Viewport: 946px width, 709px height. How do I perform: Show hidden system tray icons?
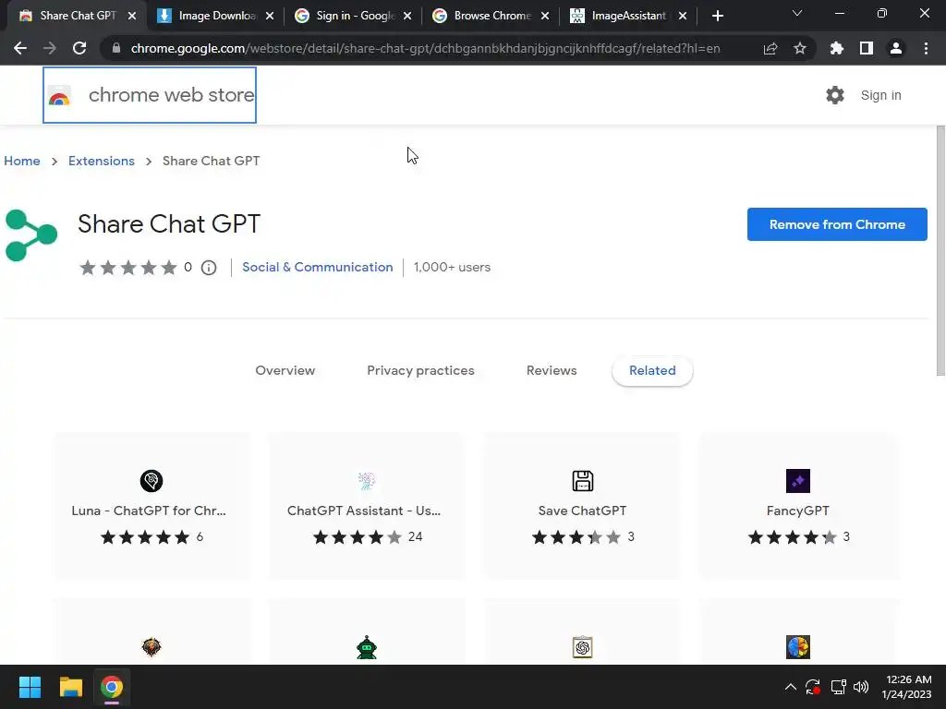click(791, 687)
